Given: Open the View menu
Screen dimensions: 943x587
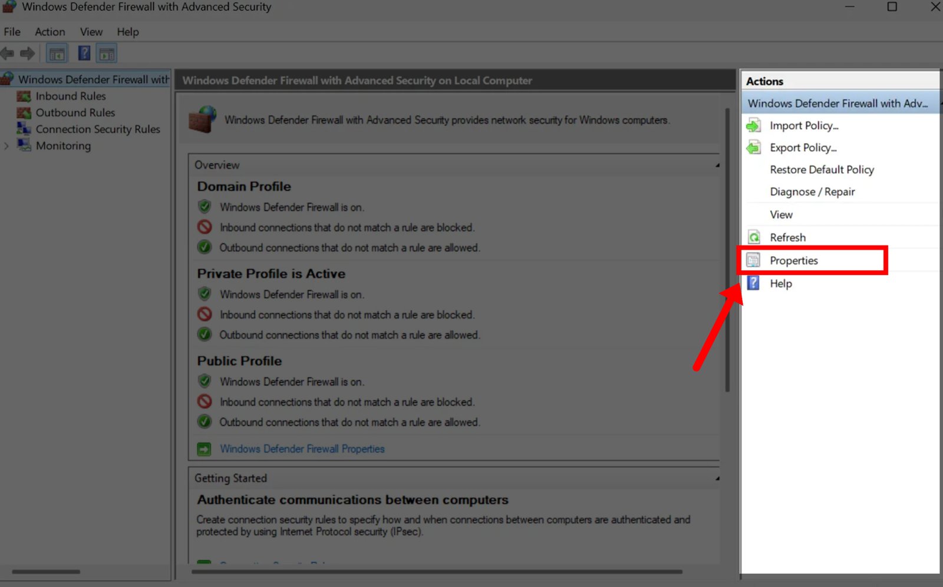Looking at the screenshot, I should (x=91, y=32).
